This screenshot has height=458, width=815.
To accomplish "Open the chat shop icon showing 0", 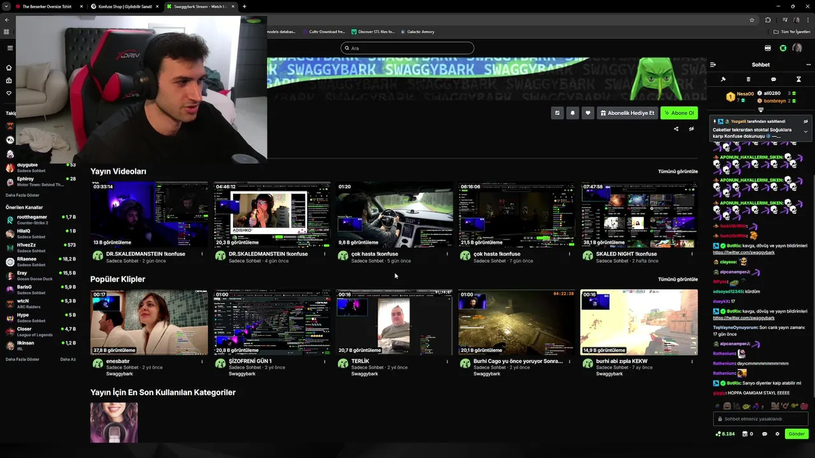I will (x=747, y=434).
